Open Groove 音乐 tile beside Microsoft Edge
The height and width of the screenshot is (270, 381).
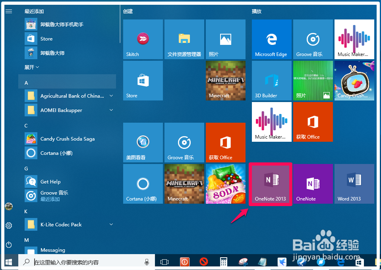313,39
